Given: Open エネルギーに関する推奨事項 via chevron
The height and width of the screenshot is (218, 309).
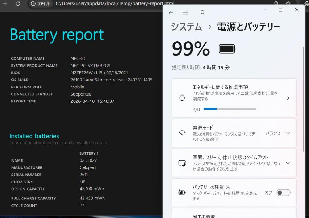Looking at the screenshot, I should pos(288,98).
